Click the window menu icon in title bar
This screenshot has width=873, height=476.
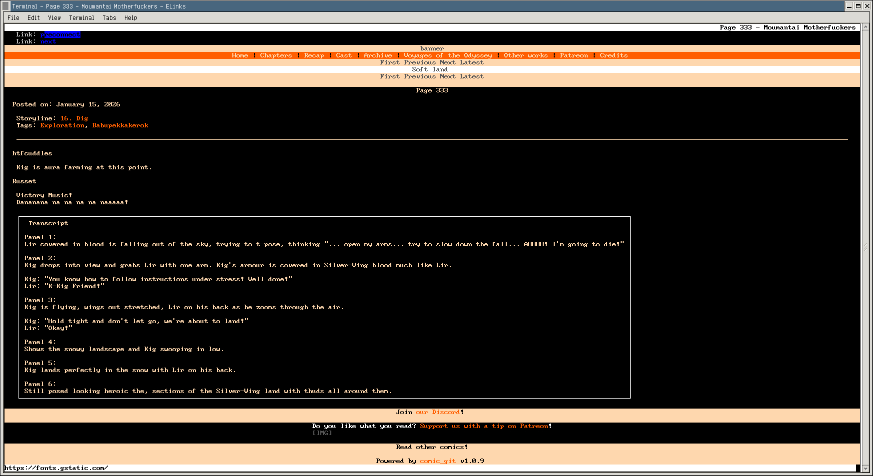point(5,6)
